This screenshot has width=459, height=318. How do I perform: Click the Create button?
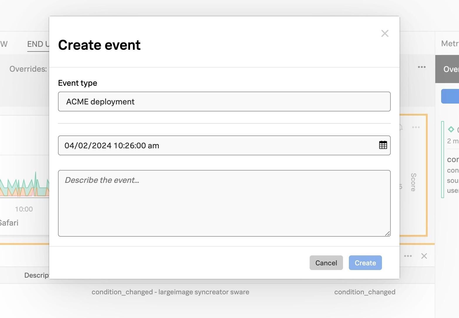(365, 263)
